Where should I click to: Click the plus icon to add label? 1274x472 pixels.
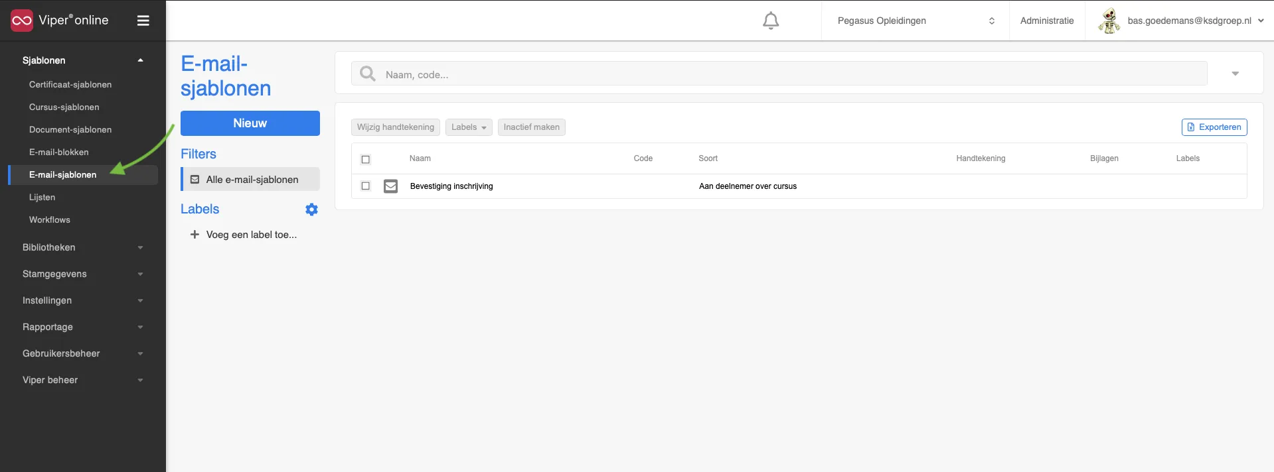point(195,235)
